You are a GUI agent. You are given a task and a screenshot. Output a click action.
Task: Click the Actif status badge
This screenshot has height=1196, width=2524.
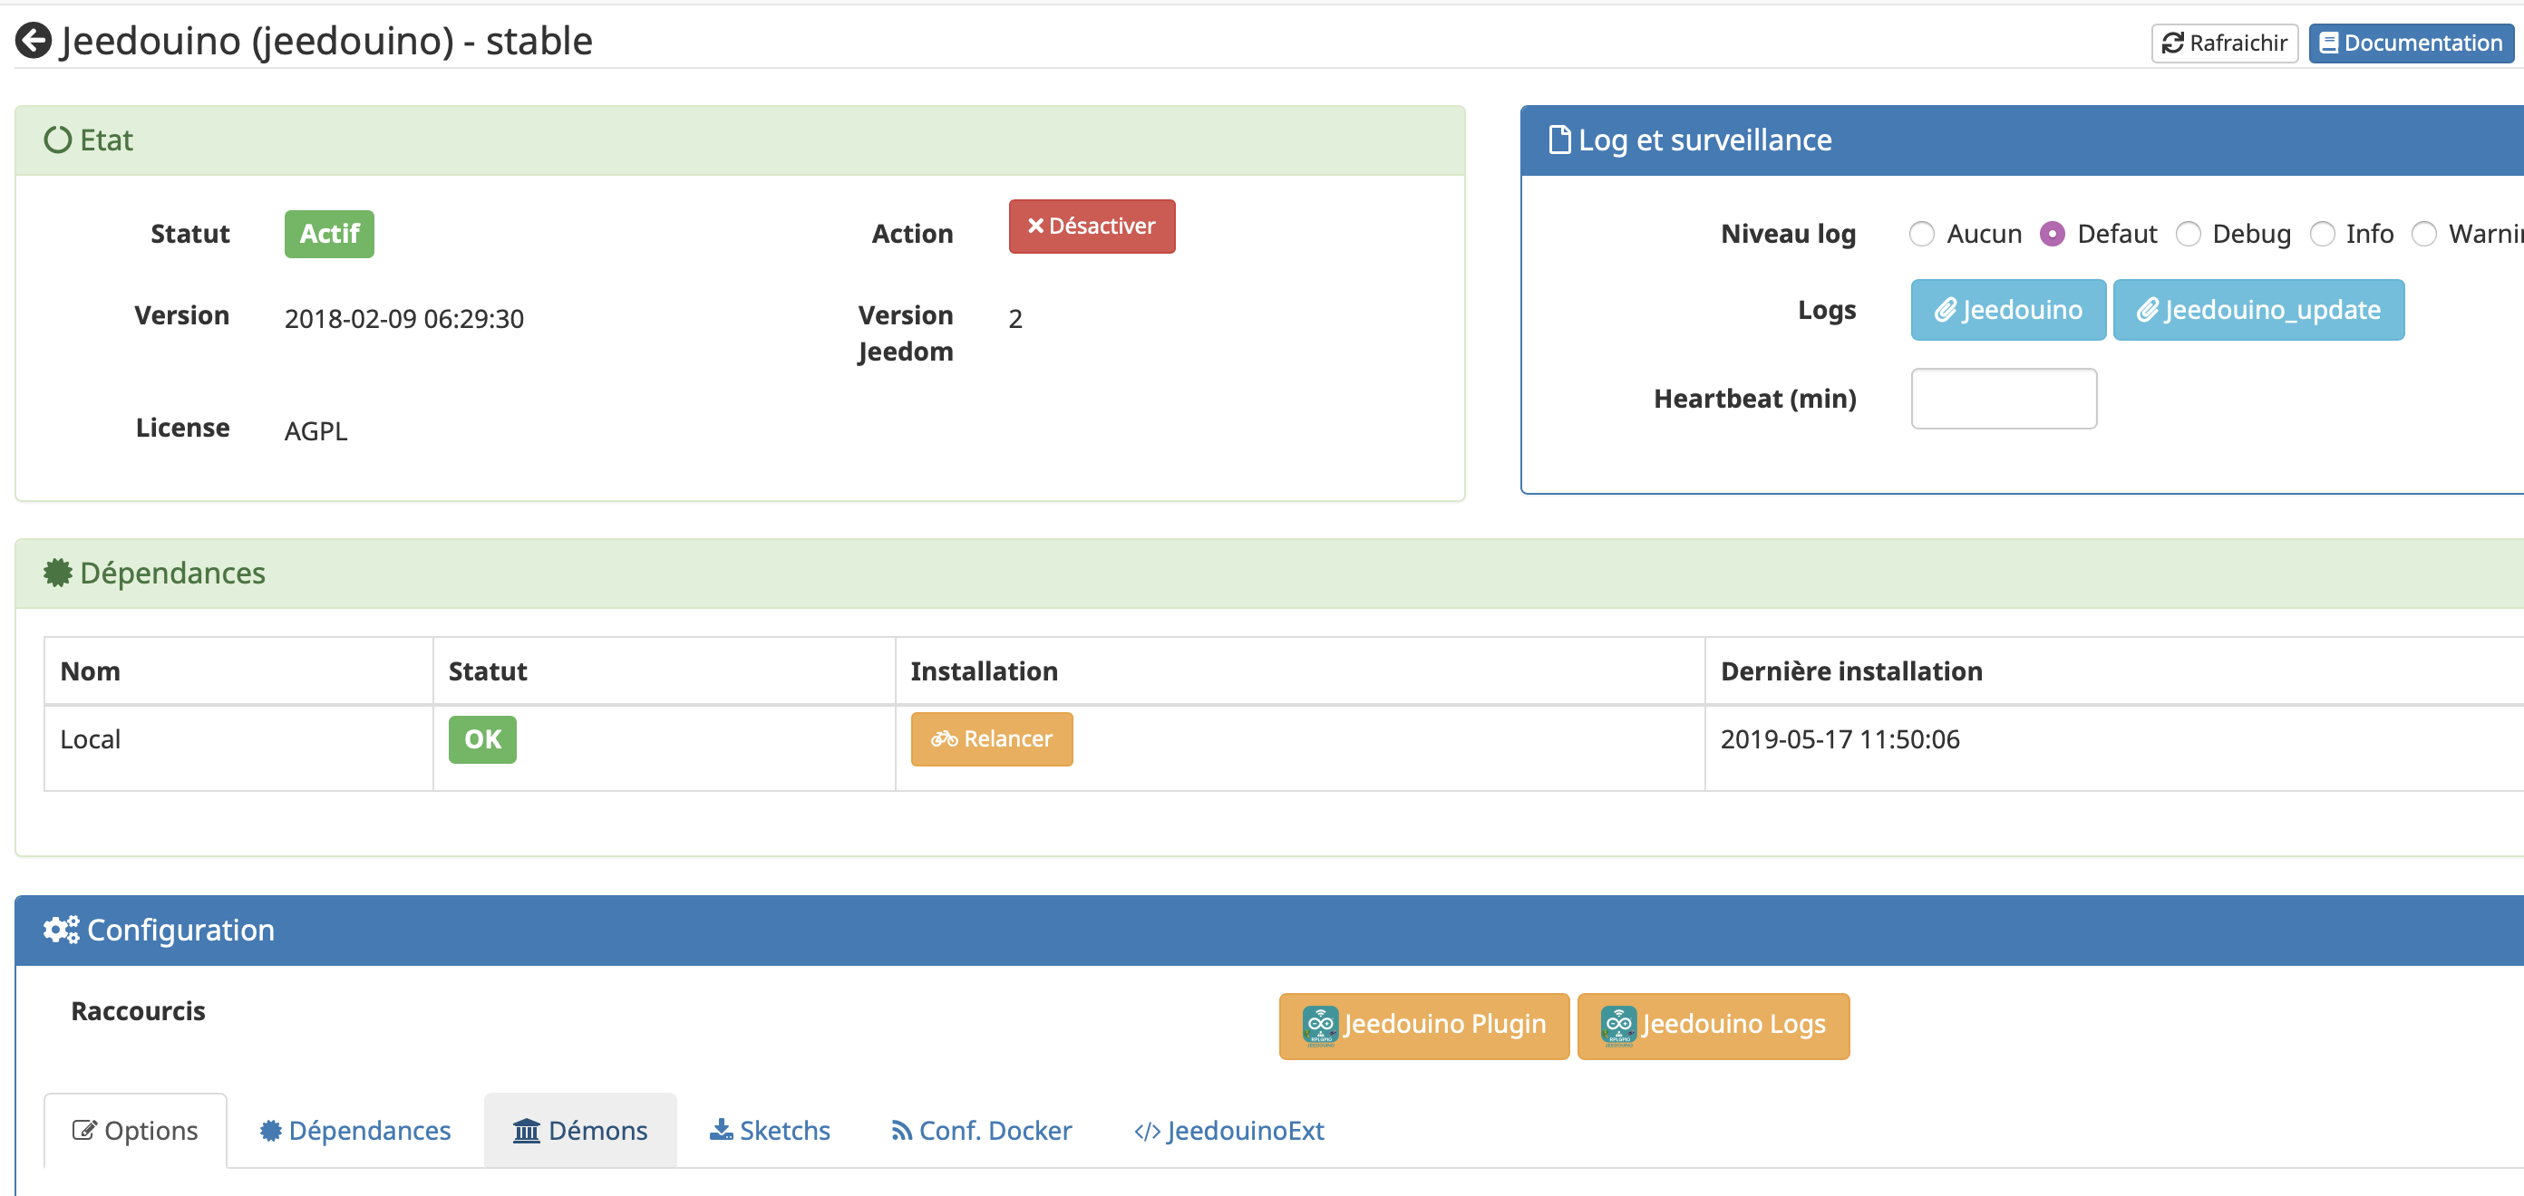point(329,234)
